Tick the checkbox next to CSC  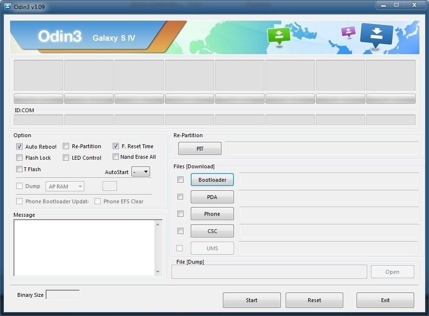(180, 231)
